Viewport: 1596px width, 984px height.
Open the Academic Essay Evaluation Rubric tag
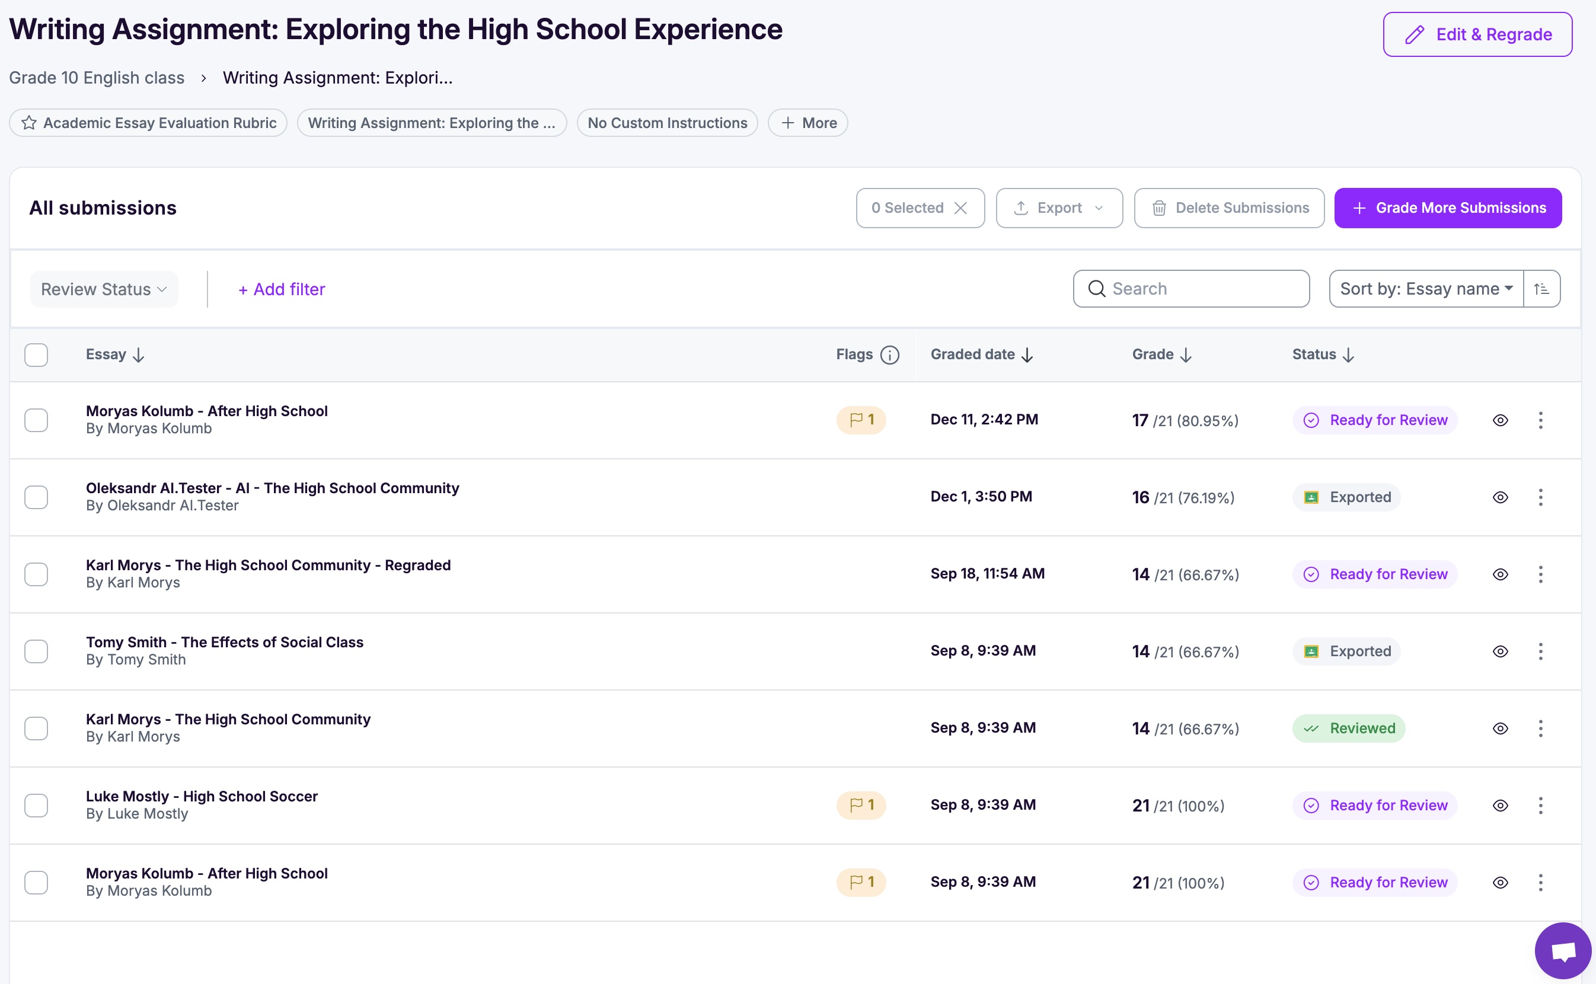pos(148,123)
